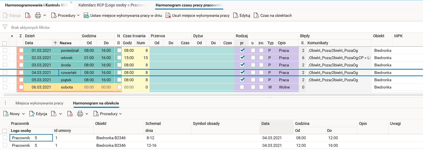Click the delete icon in lower toolbar
This screenshot has height=156, width=423.
pyautogui.click(x=70, y=114)
